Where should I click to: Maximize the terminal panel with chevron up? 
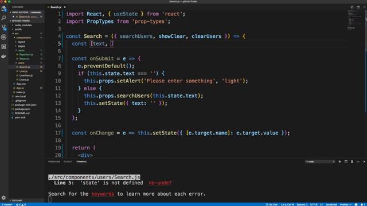pyautogui.click(x=358, y=161)
